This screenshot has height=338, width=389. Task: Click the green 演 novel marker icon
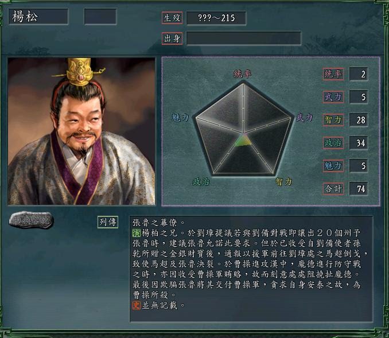coord(137,233)
